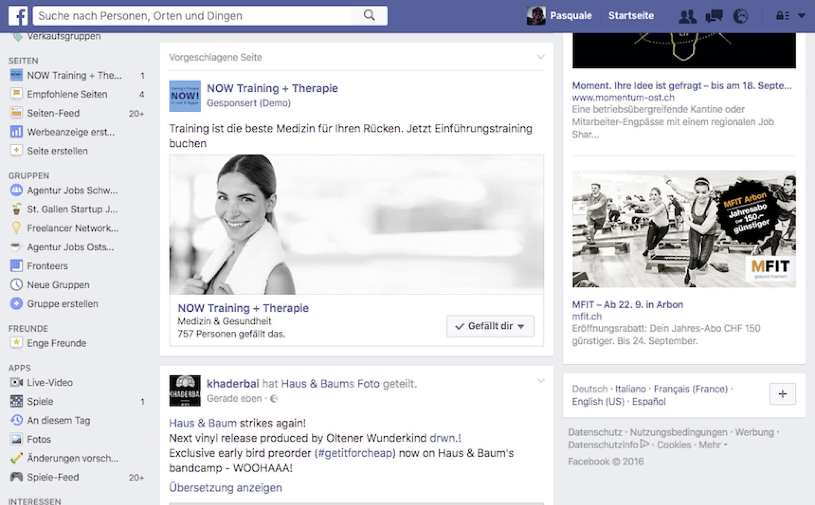Click the NOW! page logo thumbnail
The width and height of the screenshot is (815, 505).
[x=185, y=96]
